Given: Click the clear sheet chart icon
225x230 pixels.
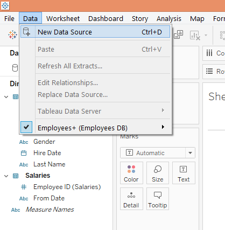Looking at the screenshot, I should 195,35.
